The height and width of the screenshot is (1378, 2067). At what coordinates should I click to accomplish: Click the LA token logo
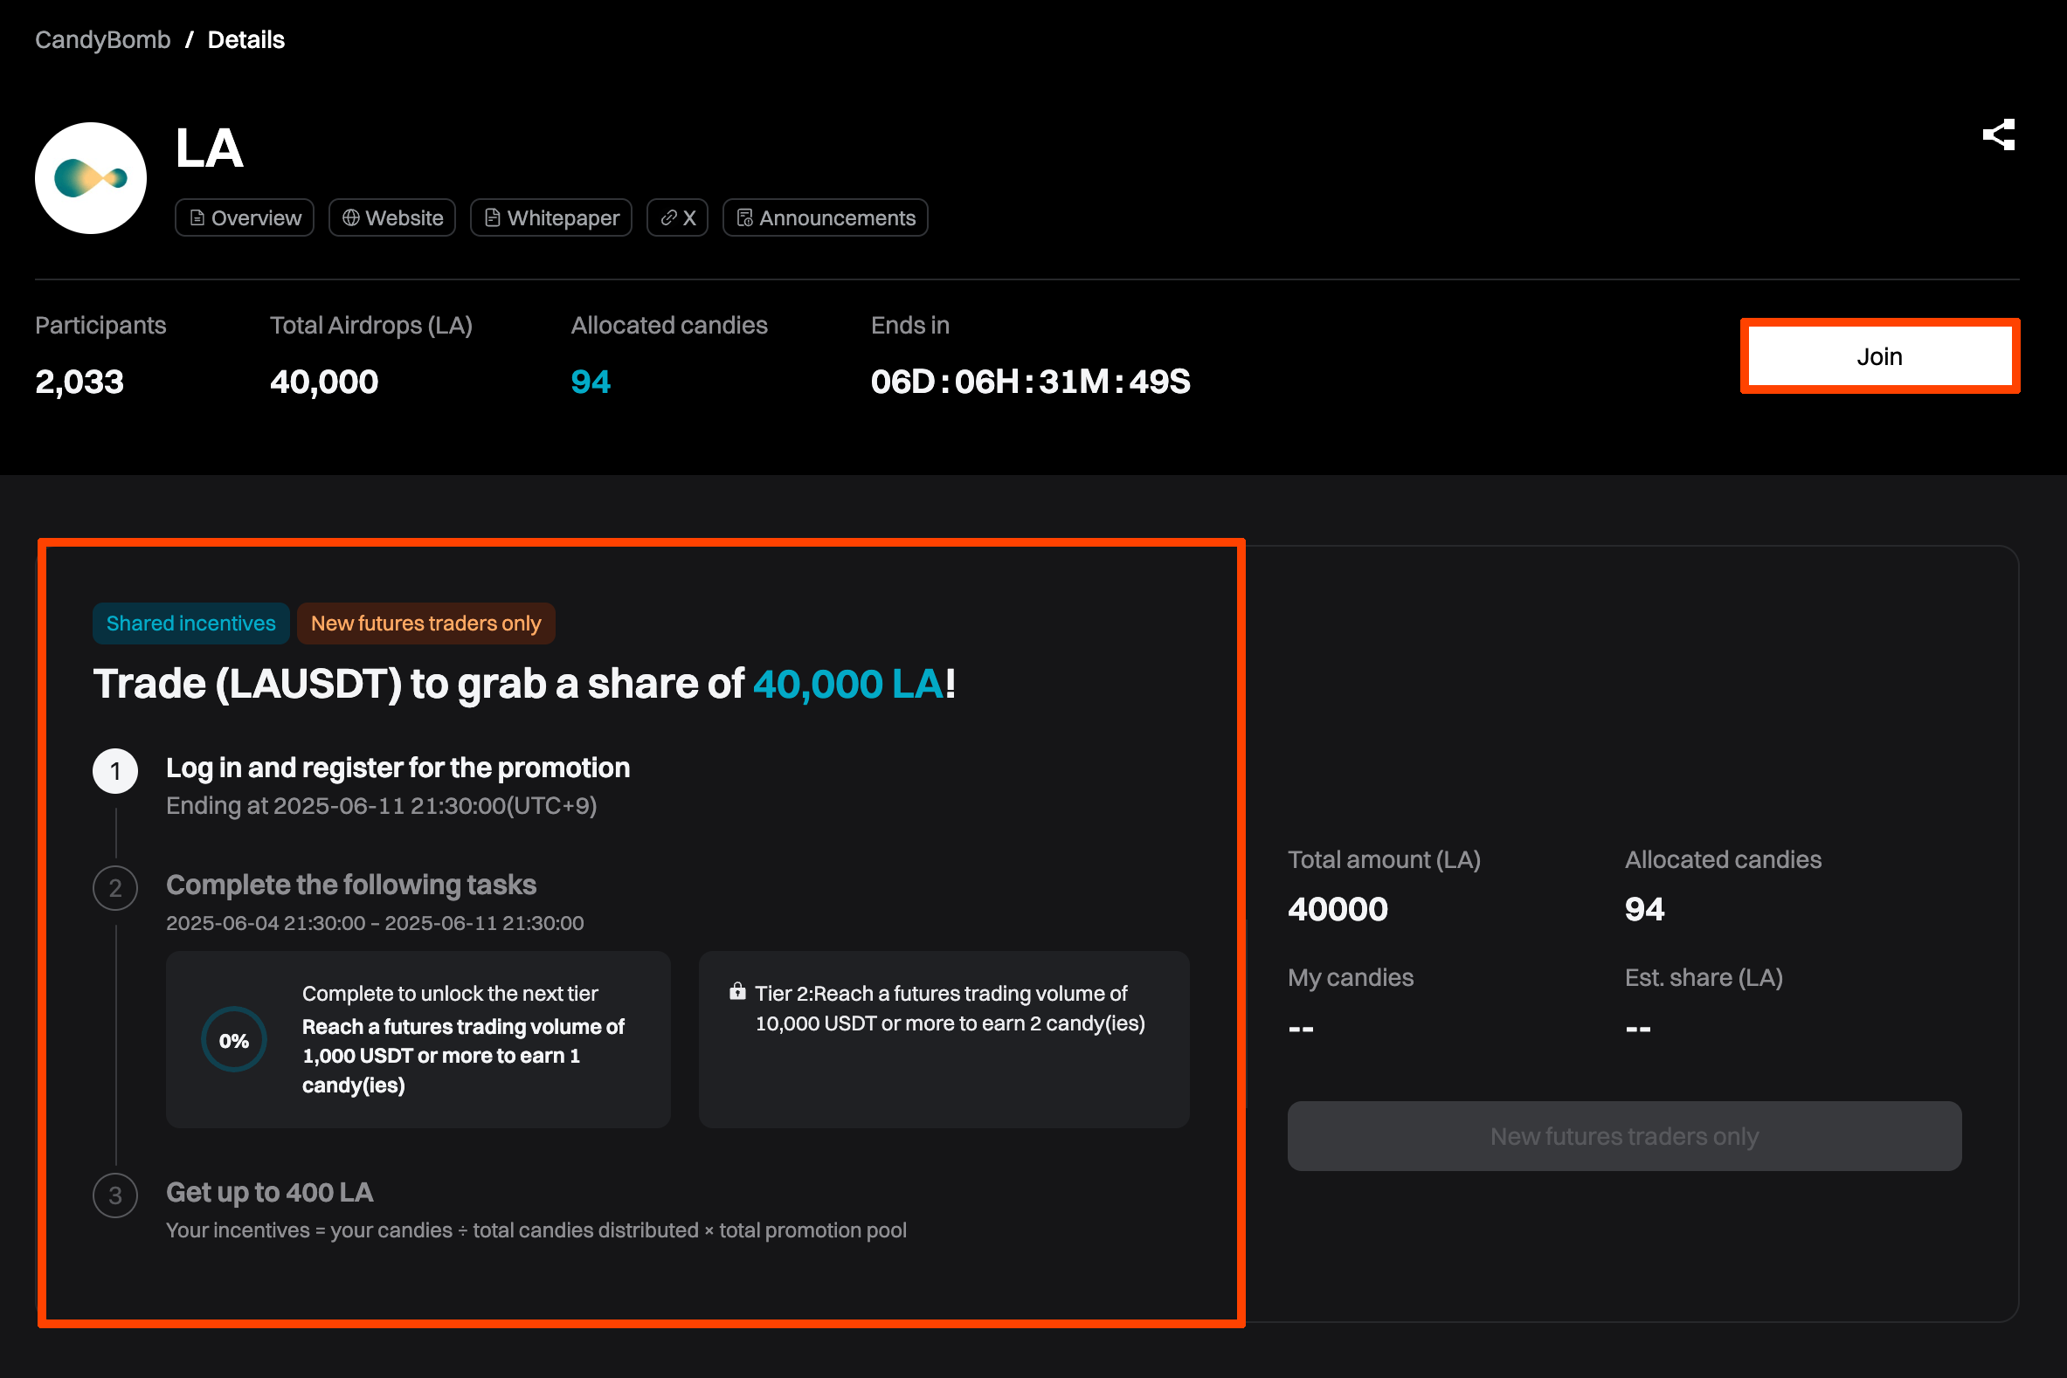tap(91, 178)
